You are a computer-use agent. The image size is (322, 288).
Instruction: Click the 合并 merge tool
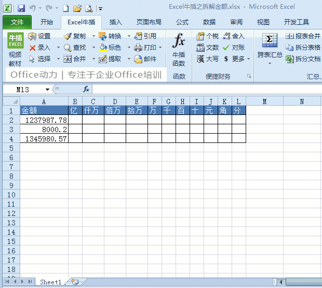click(x=75, y=59)
